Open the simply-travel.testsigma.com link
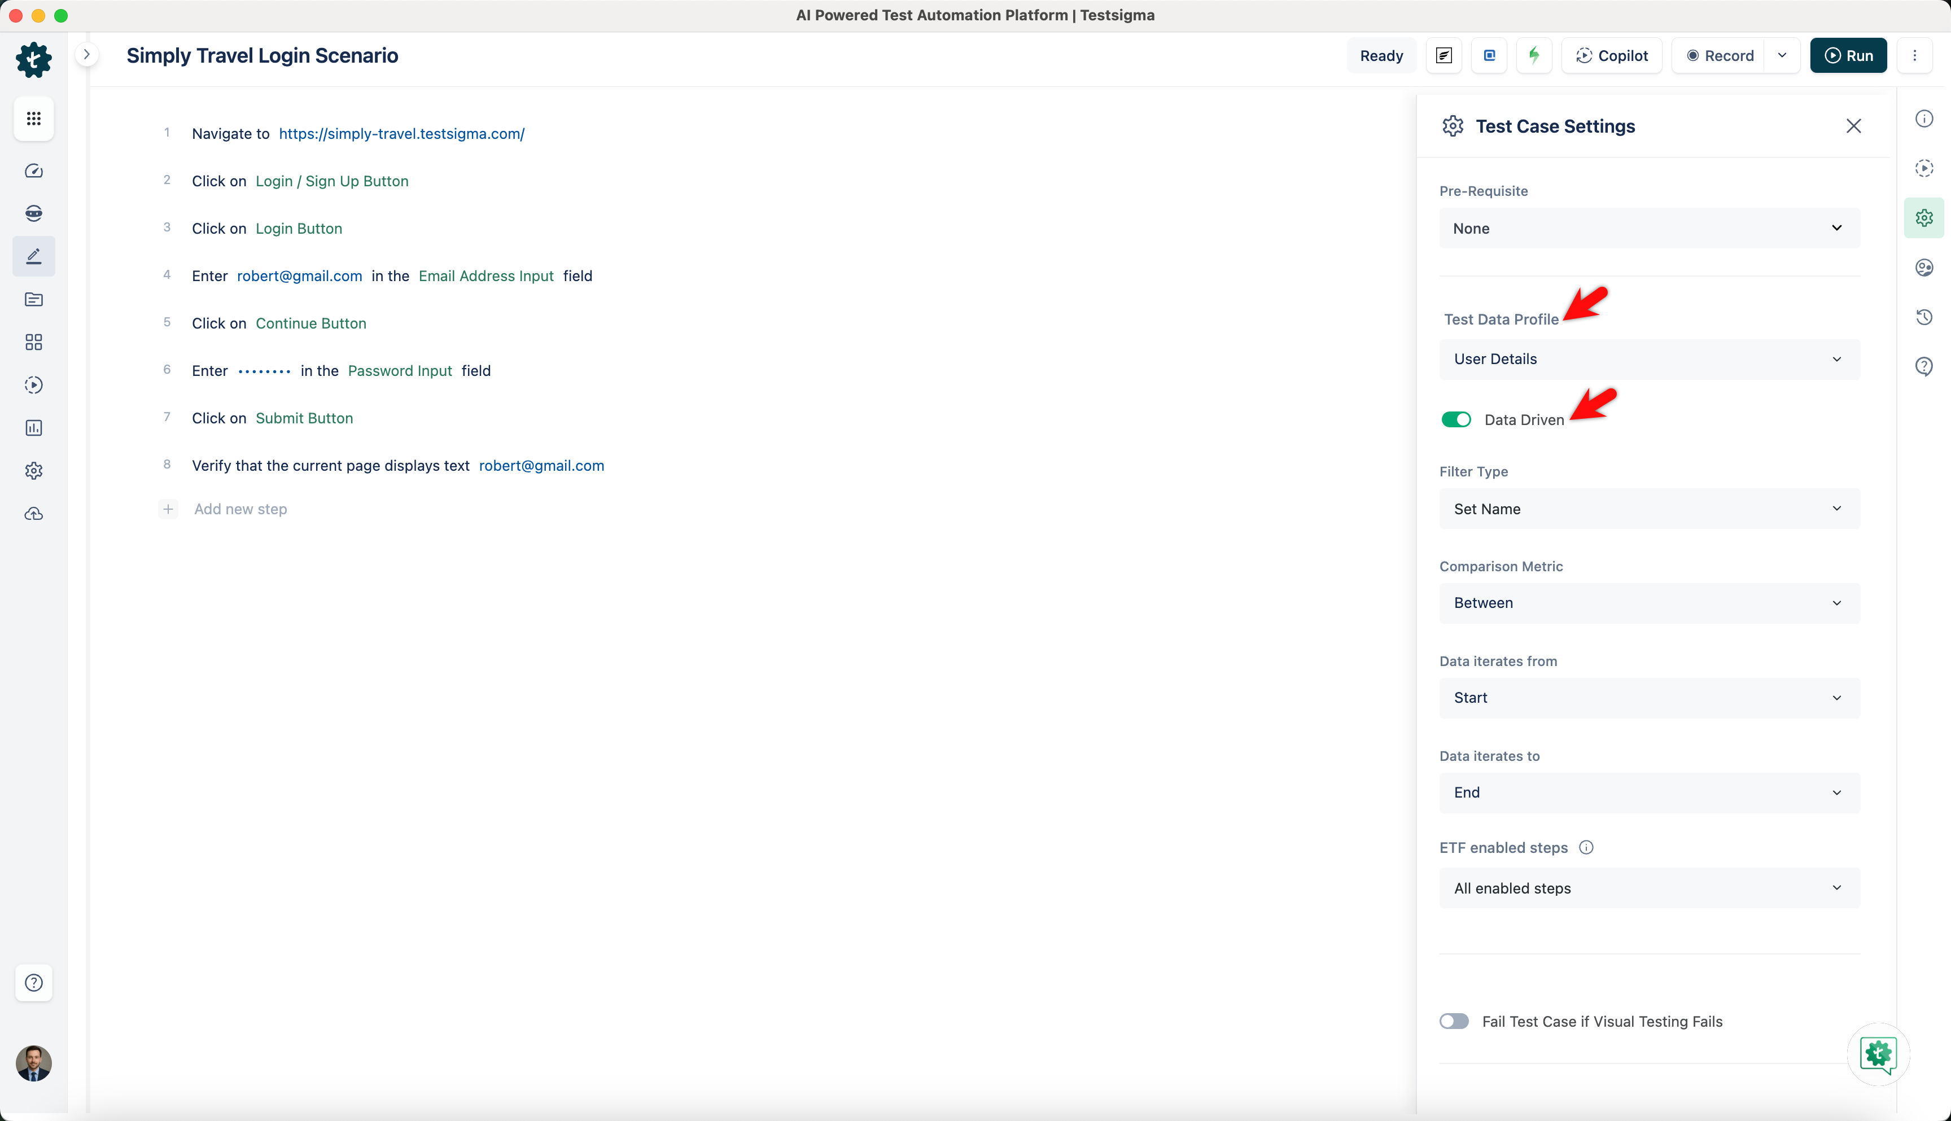 [x=401, y=133]
